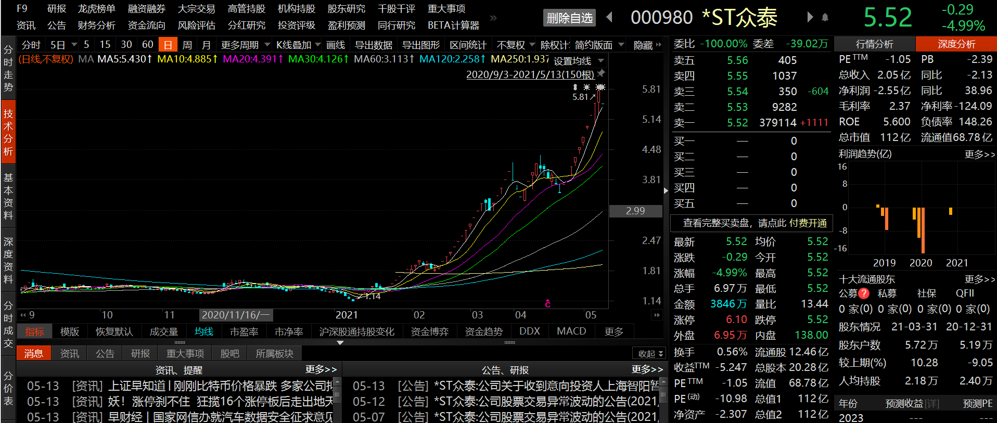The height and width of the screenshot is (423, 997).
Task: Go to previous stock with left arrow
Action: [609, 17]
